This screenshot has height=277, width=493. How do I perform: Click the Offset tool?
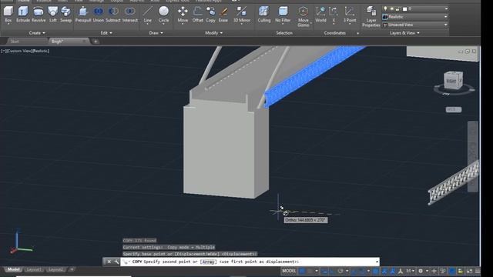coord(198,15)
